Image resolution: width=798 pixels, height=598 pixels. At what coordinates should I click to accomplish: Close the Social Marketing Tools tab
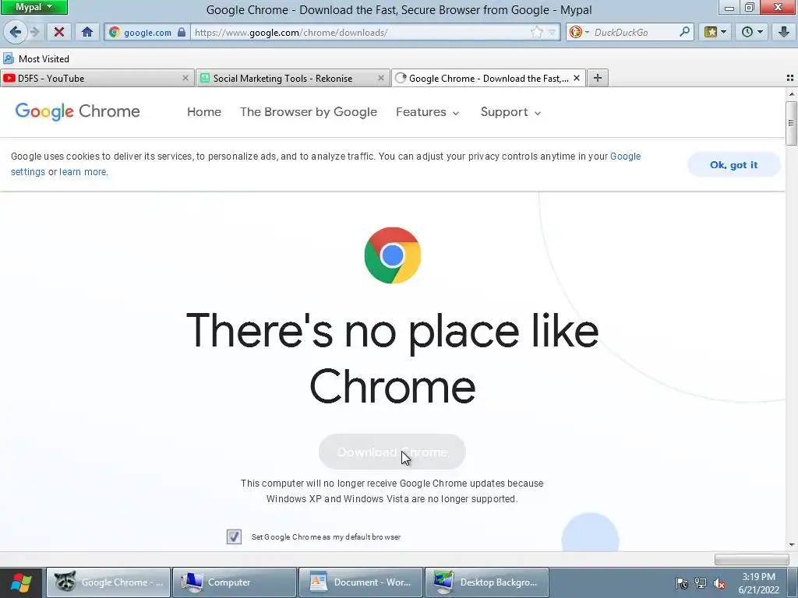(380, 79)
